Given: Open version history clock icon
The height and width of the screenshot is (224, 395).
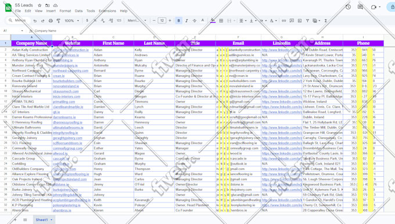Looking at the screenshot, I should 348,7.
